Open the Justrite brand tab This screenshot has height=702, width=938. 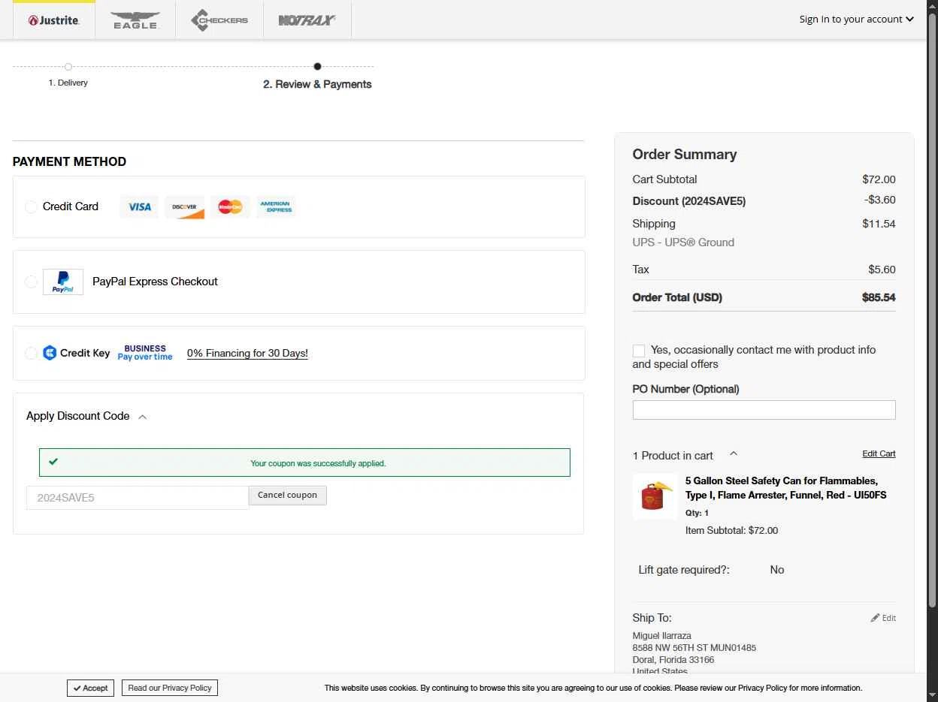coord(54,20)
